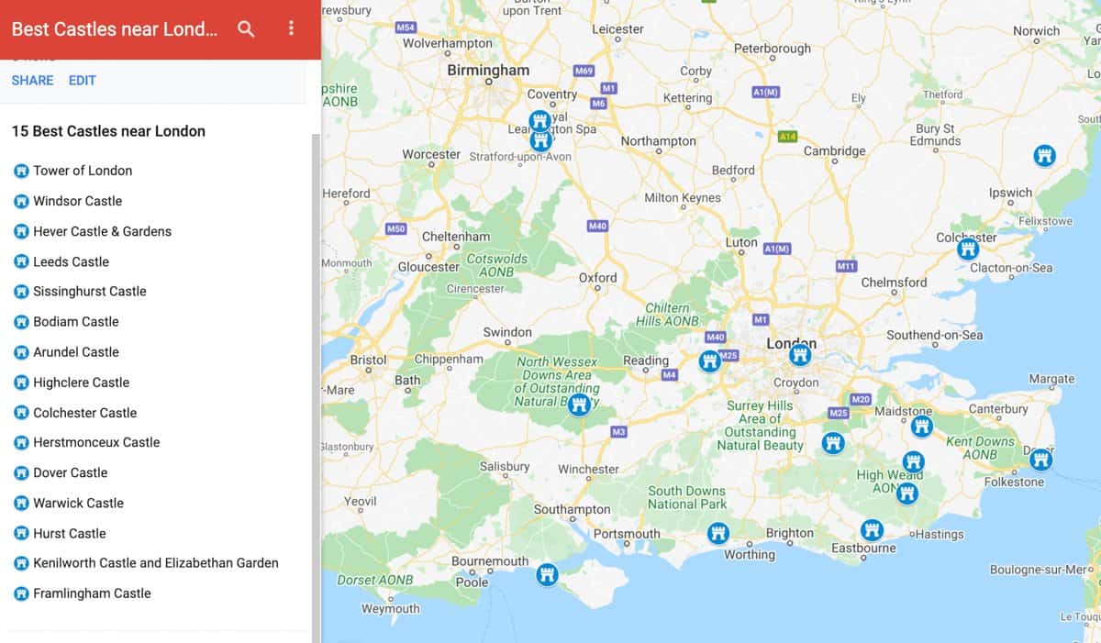The image size is (1101, 643).
Task: Click the Bristol label on the map
Action: click(x=368, y=360)
